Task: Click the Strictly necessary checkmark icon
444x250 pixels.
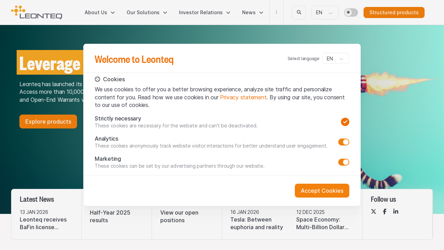Action: [x=345, y=122]
